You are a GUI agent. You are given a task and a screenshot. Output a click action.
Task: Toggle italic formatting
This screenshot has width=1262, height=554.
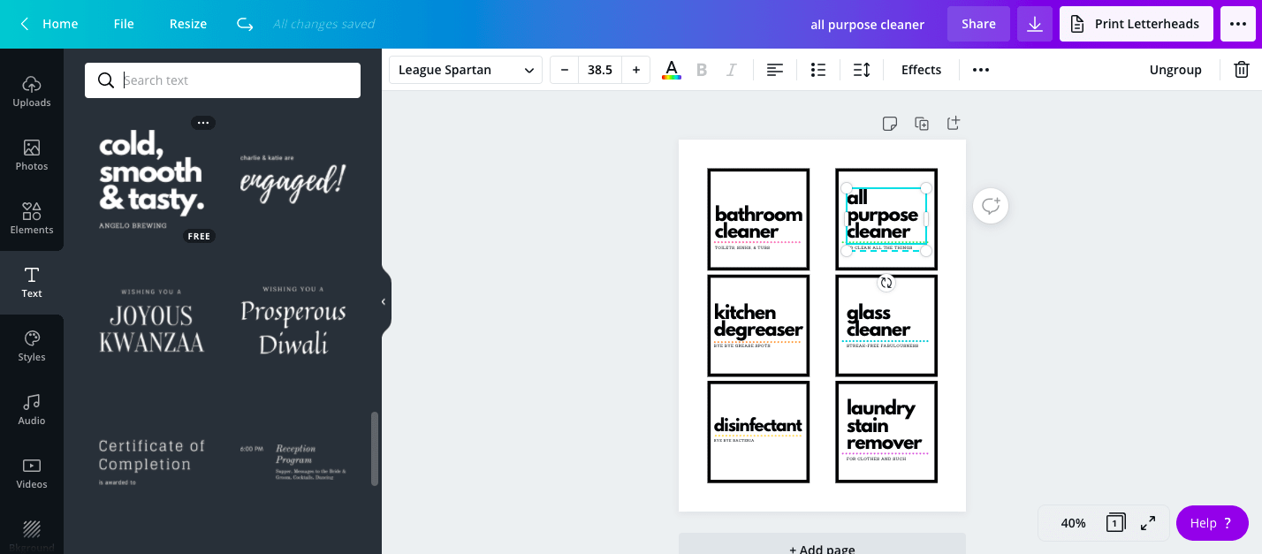coord(731,70)
